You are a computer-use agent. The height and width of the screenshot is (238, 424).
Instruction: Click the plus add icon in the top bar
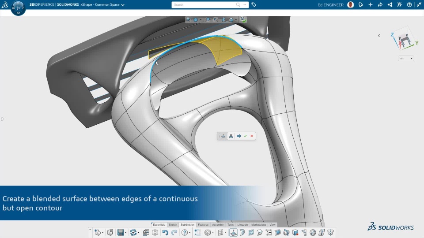[371, 4]
